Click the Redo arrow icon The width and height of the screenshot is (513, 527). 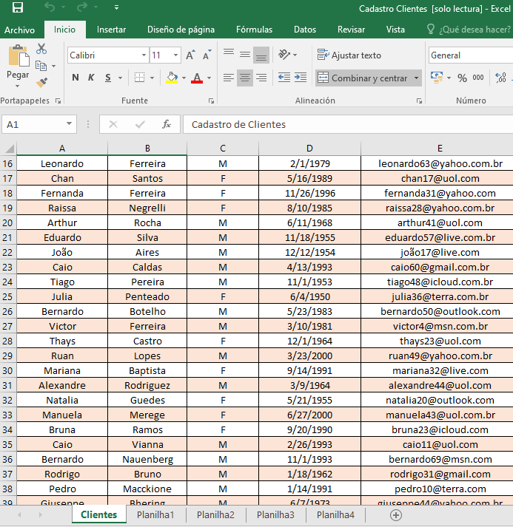(x=81, y=7)
